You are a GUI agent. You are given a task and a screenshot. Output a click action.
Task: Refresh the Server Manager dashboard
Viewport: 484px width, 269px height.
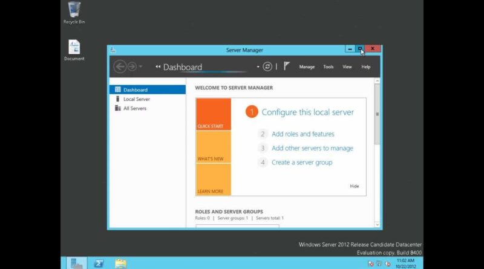[267, 66]
